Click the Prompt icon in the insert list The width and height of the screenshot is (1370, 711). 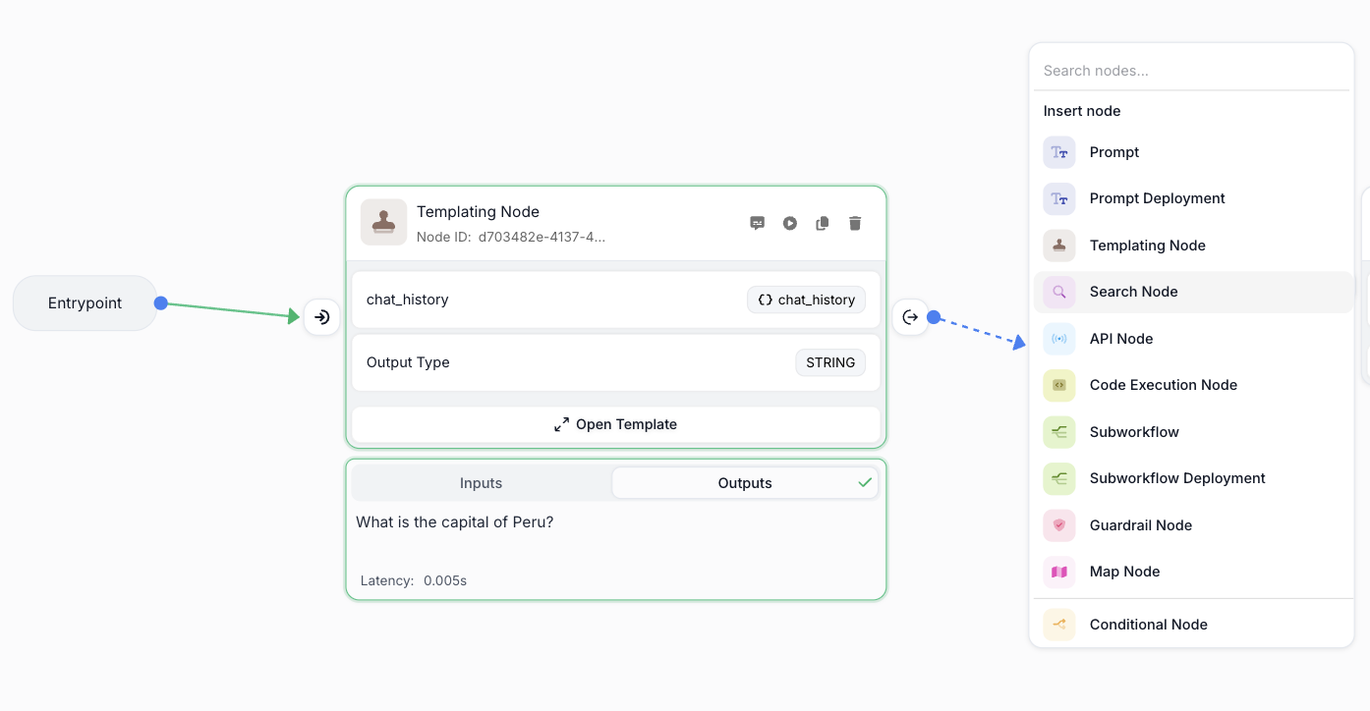(x=1059, y=152)
